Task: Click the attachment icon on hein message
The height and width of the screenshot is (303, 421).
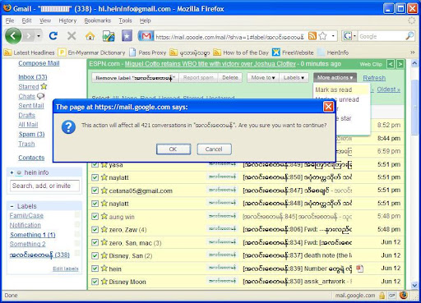Action: pos(359,269)
